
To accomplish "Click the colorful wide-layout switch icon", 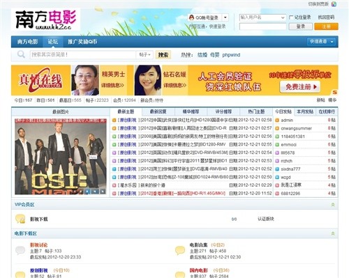I will pyautogui.click(x=334, y=4).
